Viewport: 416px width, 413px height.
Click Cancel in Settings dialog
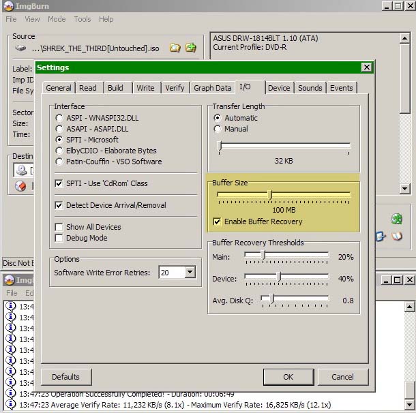[342, 377]
